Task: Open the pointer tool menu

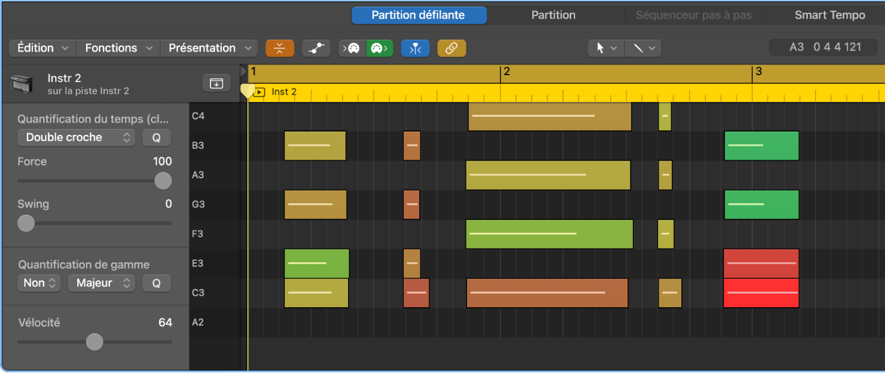Action: coord(605,48)
